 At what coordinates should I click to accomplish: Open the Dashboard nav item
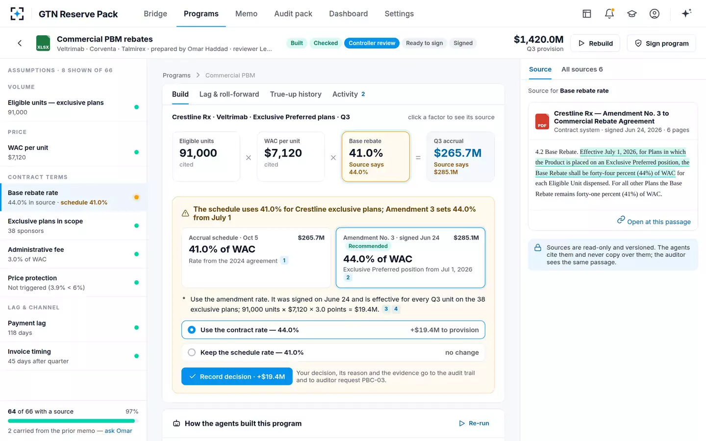point(348,14)
